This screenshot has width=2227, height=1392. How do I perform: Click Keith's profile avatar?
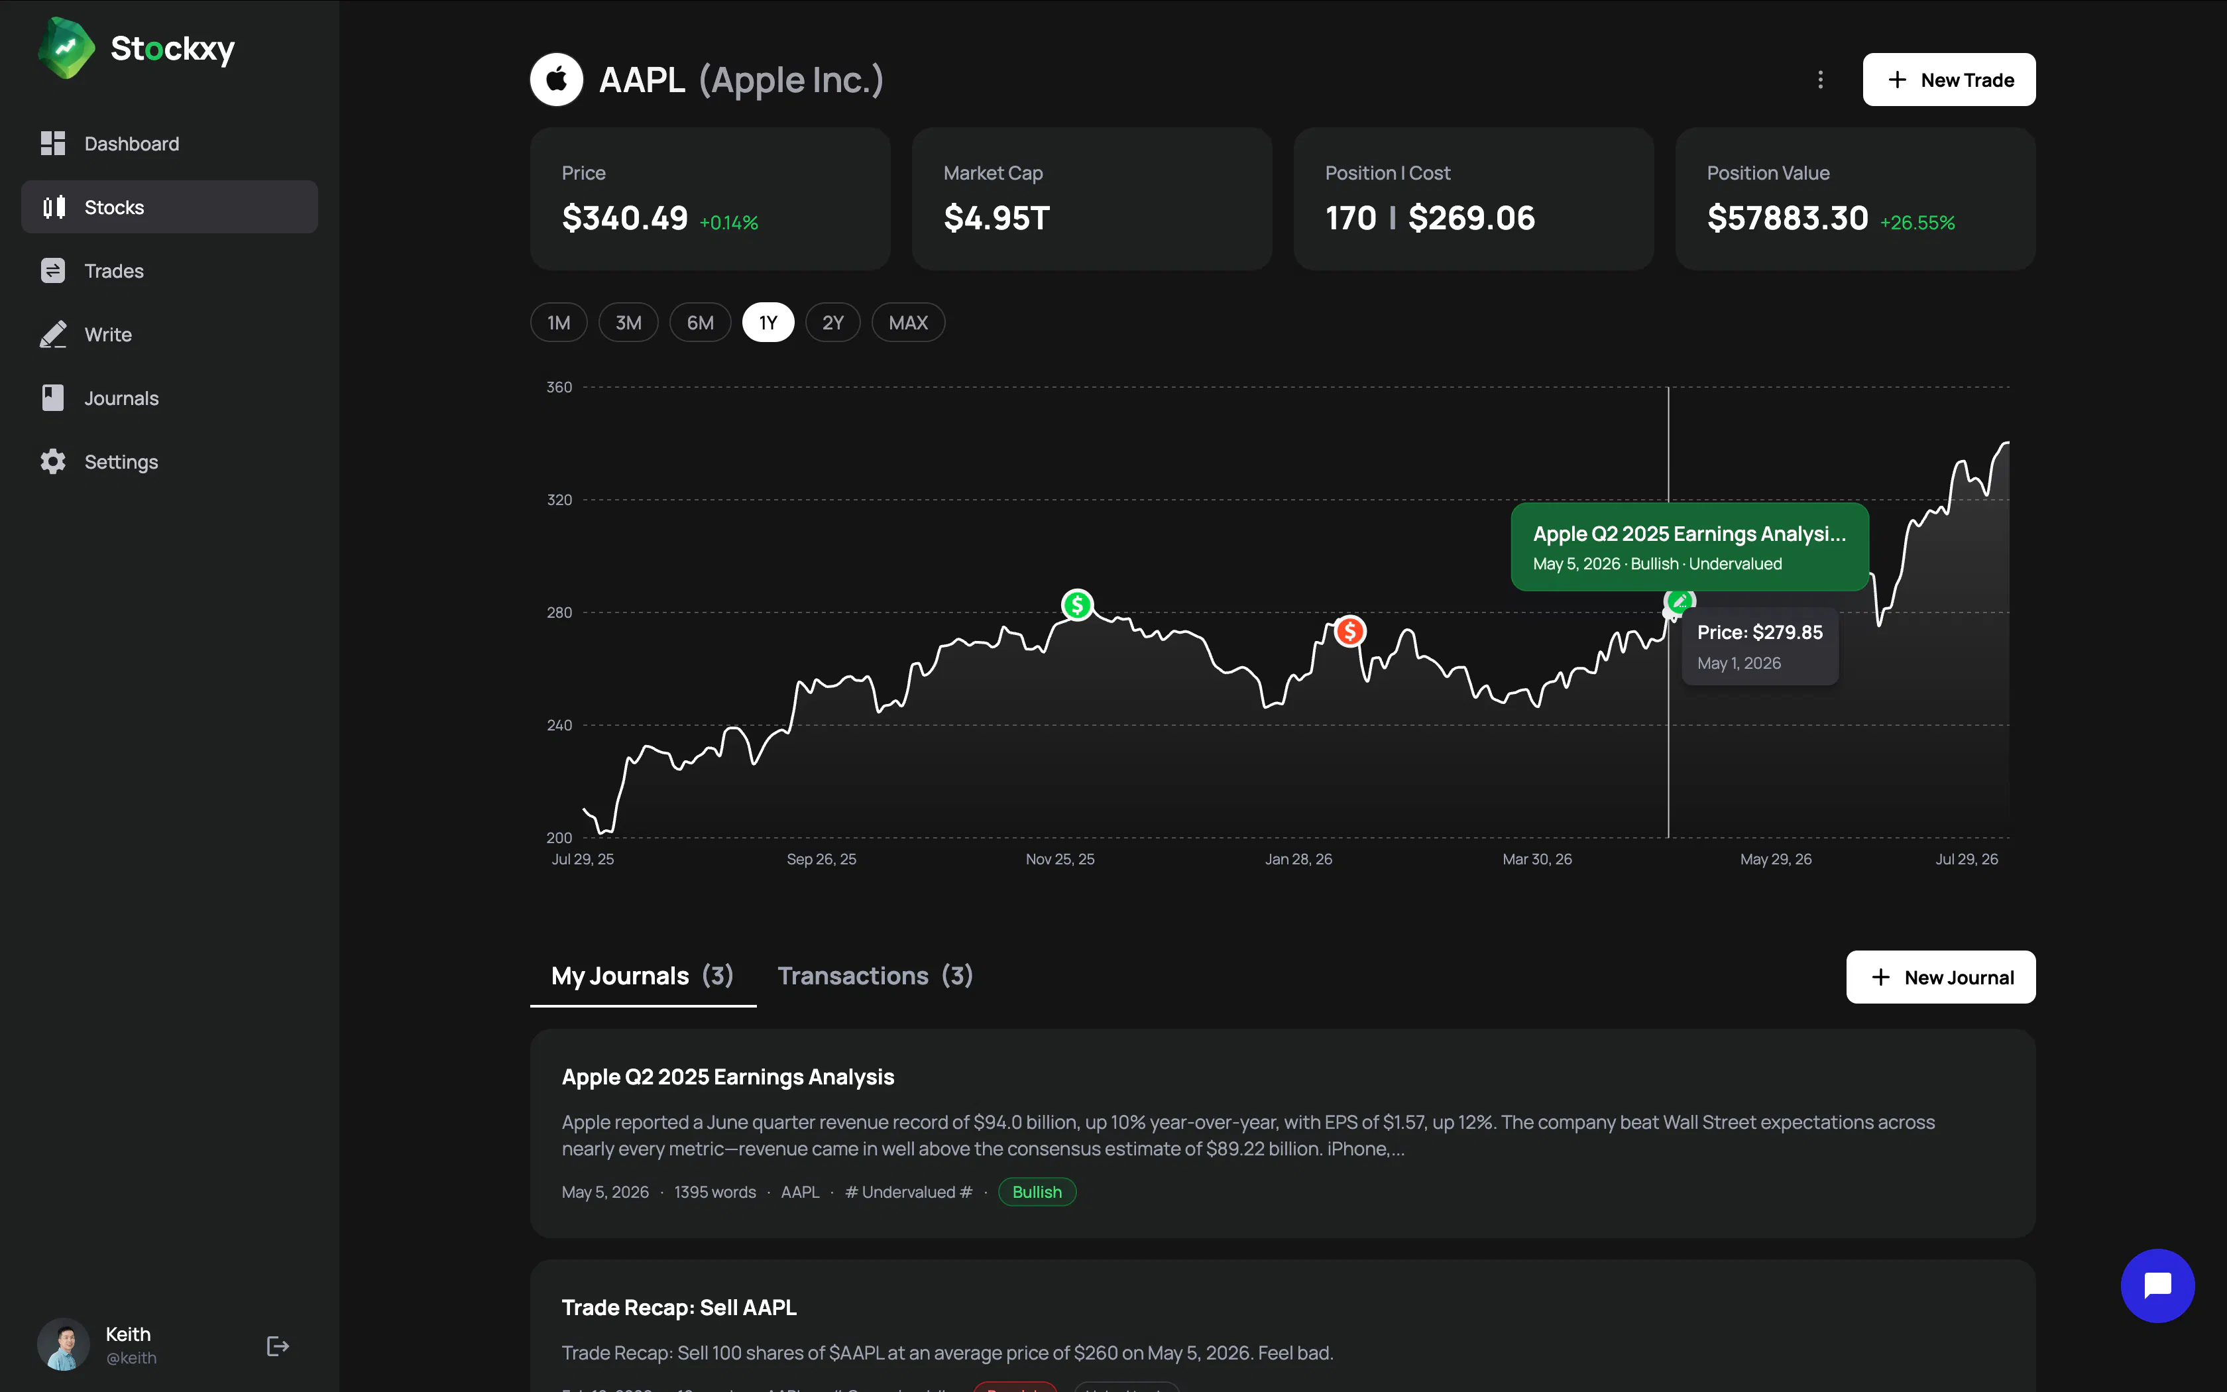point(64,1345)
